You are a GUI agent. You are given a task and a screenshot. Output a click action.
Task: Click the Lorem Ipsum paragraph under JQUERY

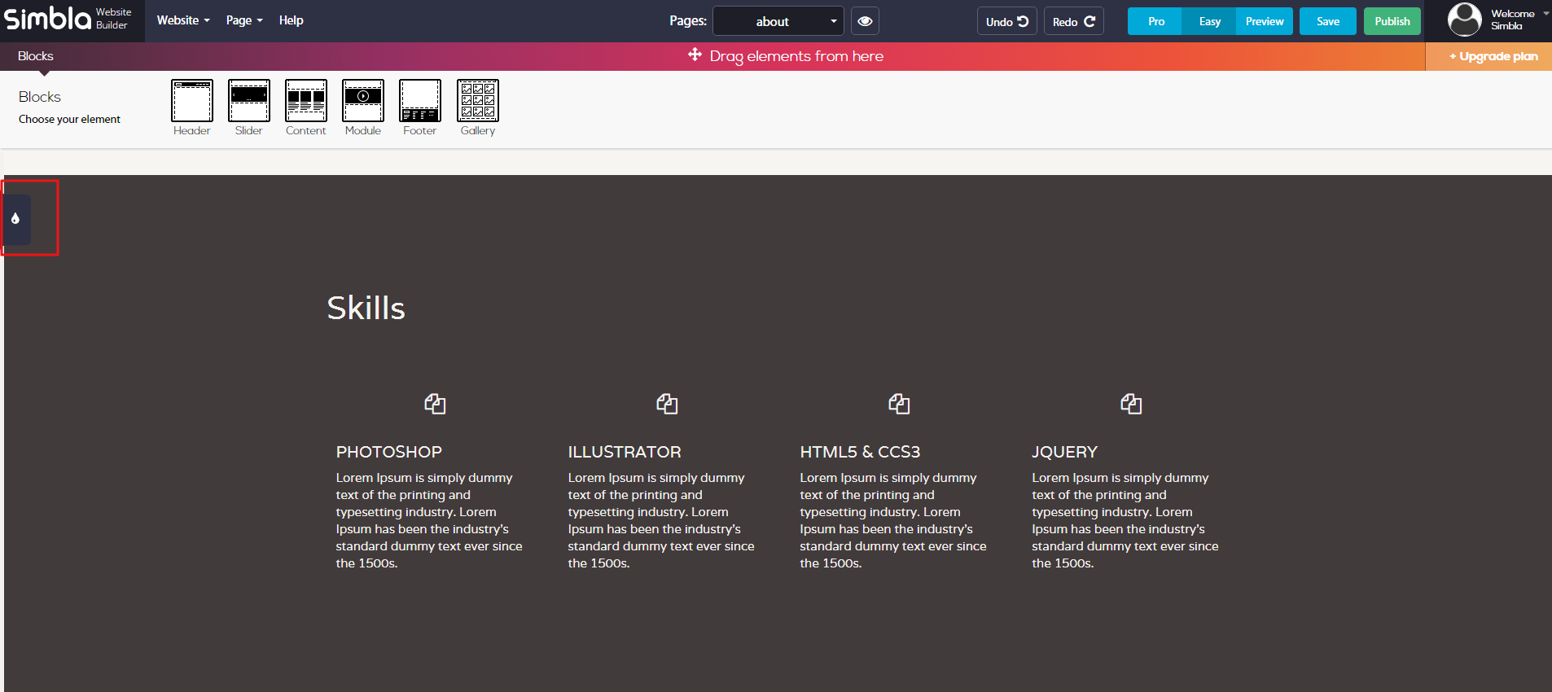(1125, 520)
